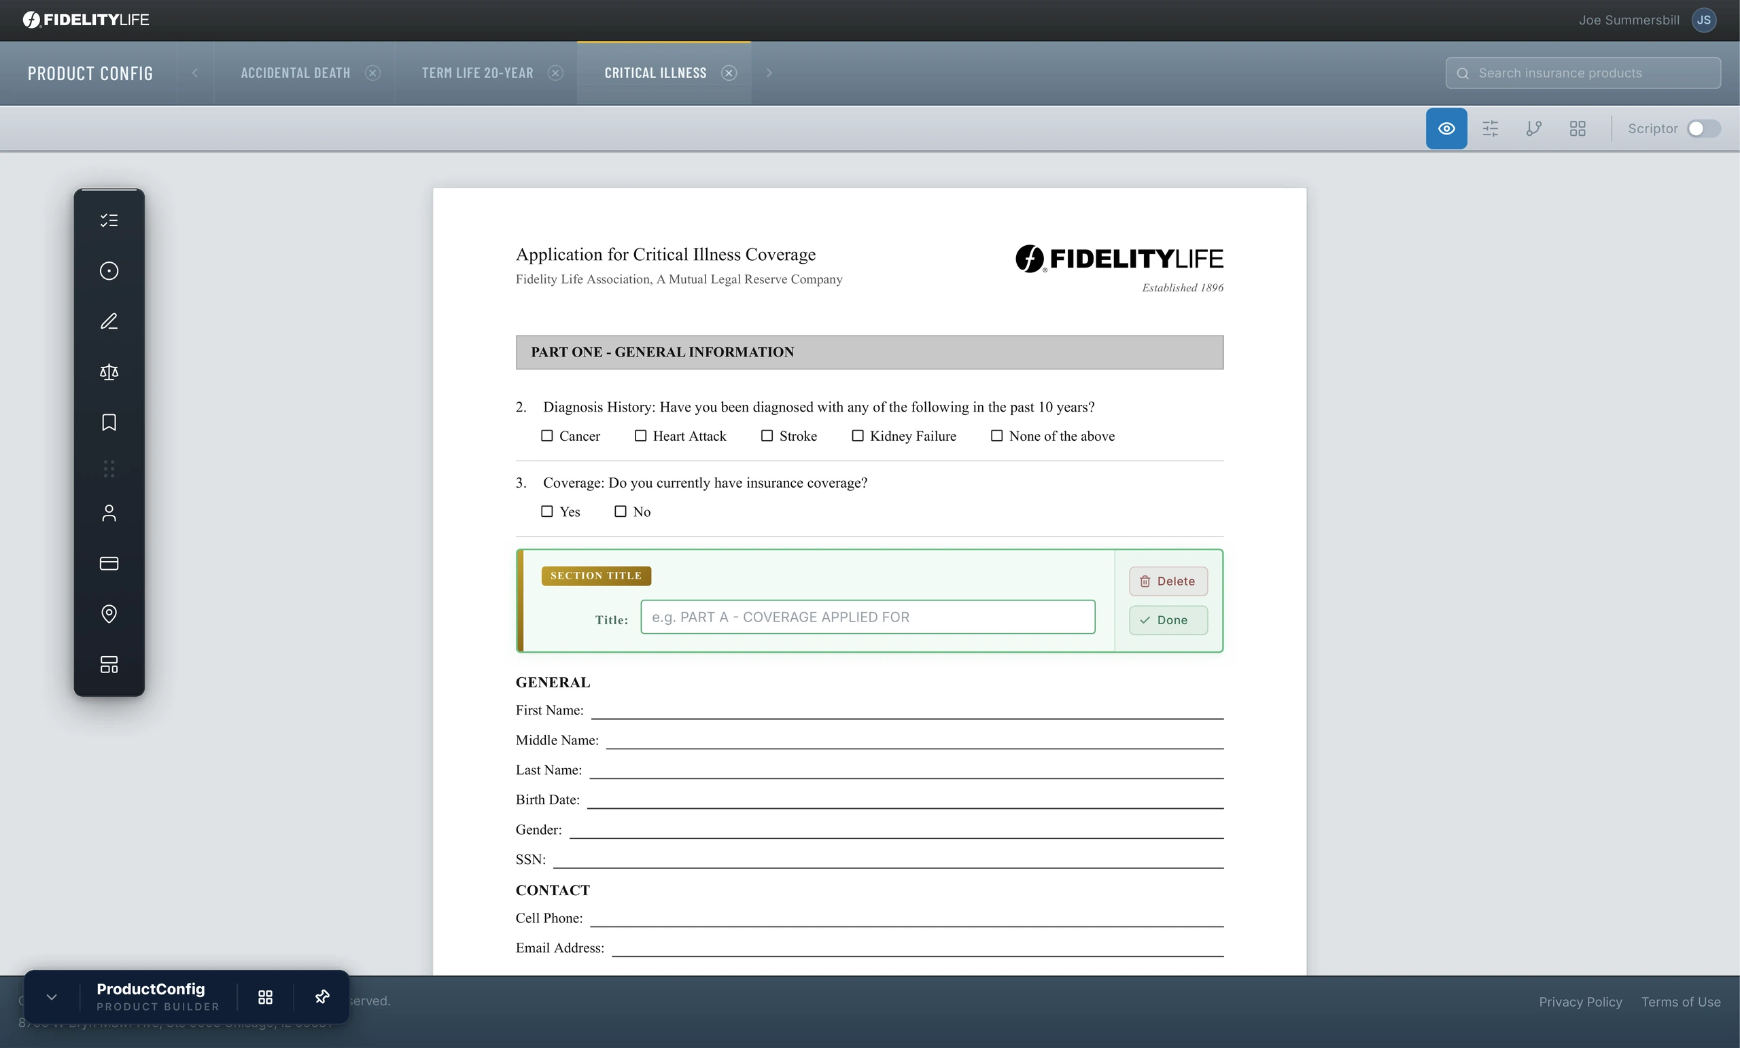Check the Stroke checkbox

(x=767, y=435)
